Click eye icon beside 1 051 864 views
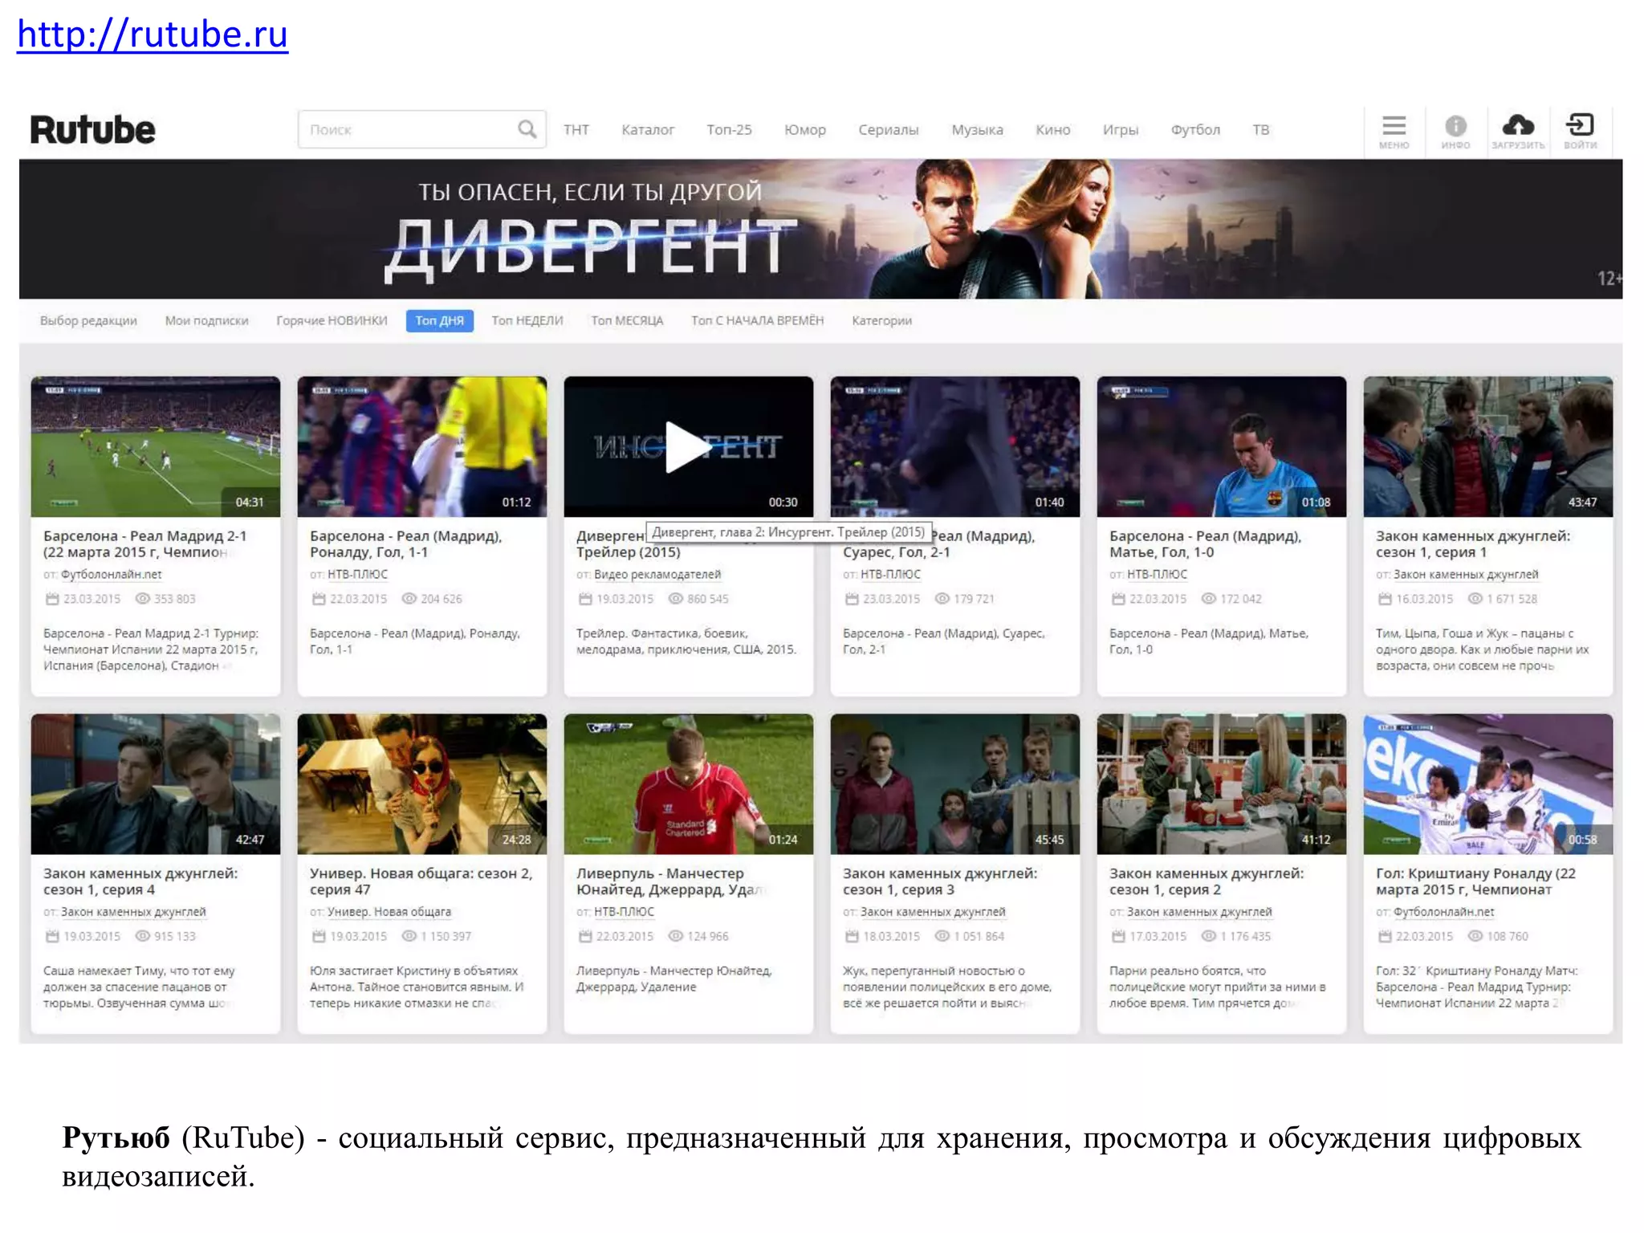 point(942,936)
